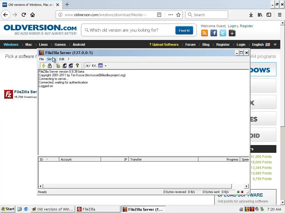Open FileZilla Server Server menu
Viewport: 285px width, 213px height.
(x=51, y=59)
